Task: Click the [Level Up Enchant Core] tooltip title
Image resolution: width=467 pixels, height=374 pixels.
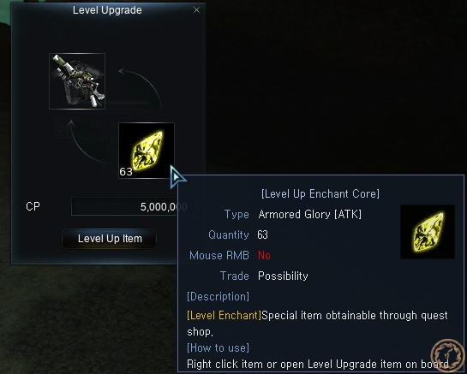Action: (320, 193)
